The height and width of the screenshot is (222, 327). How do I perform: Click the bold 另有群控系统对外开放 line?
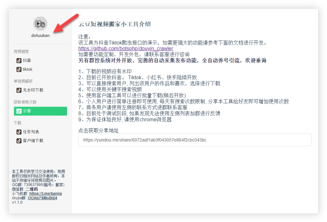[172, 61]
